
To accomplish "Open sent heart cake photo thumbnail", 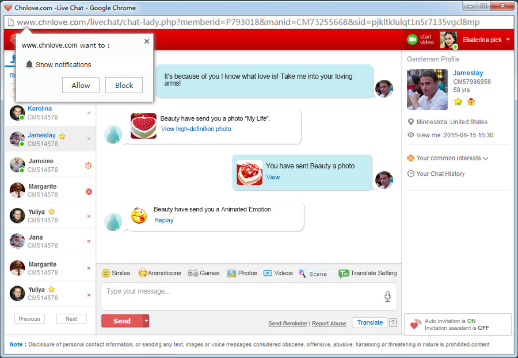I will click(x=249, y=172).
